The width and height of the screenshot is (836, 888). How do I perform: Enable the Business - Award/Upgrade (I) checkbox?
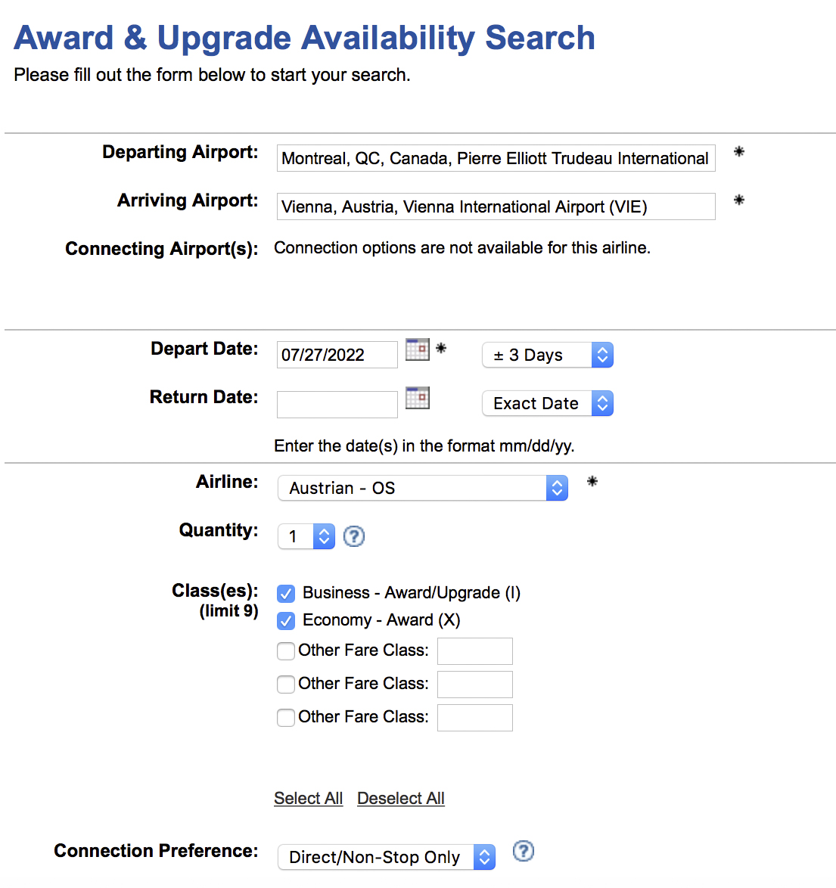[285, 593]
